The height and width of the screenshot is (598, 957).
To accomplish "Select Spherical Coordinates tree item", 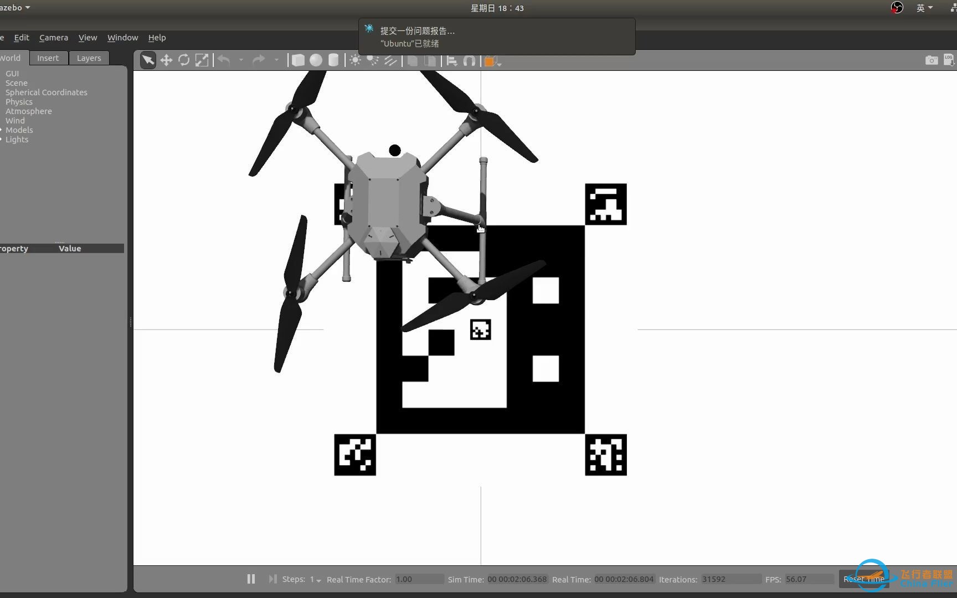I will pos(47,92).
